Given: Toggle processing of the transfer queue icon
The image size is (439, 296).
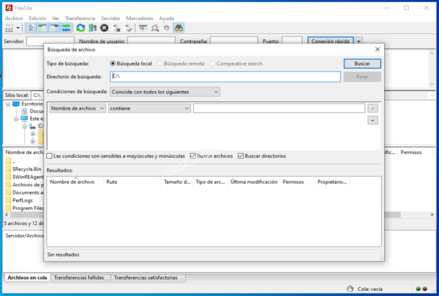Looking at the screenshot, I should [x=92, y=28].
